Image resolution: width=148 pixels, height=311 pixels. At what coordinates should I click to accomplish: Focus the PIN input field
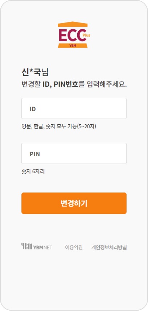click(x=74, y=153)
